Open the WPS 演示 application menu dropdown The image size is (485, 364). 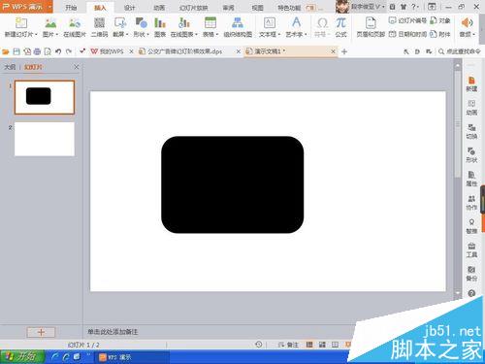pyautogui.click(x=50, y=7)
